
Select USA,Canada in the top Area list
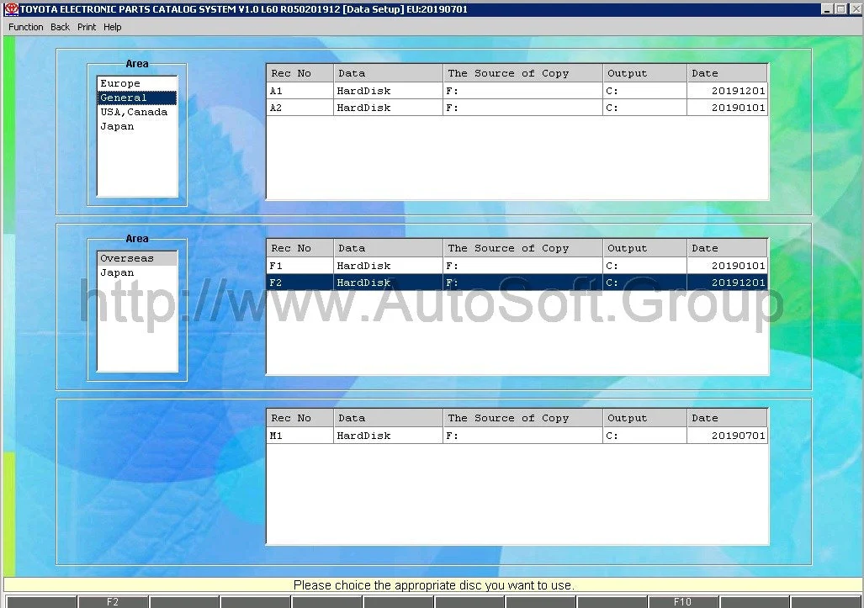click(134, 112)
